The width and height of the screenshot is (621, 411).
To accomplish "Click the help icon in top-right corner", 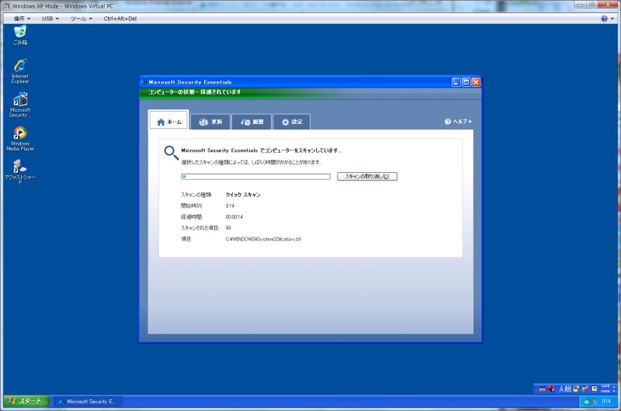I will pos(603,18).
